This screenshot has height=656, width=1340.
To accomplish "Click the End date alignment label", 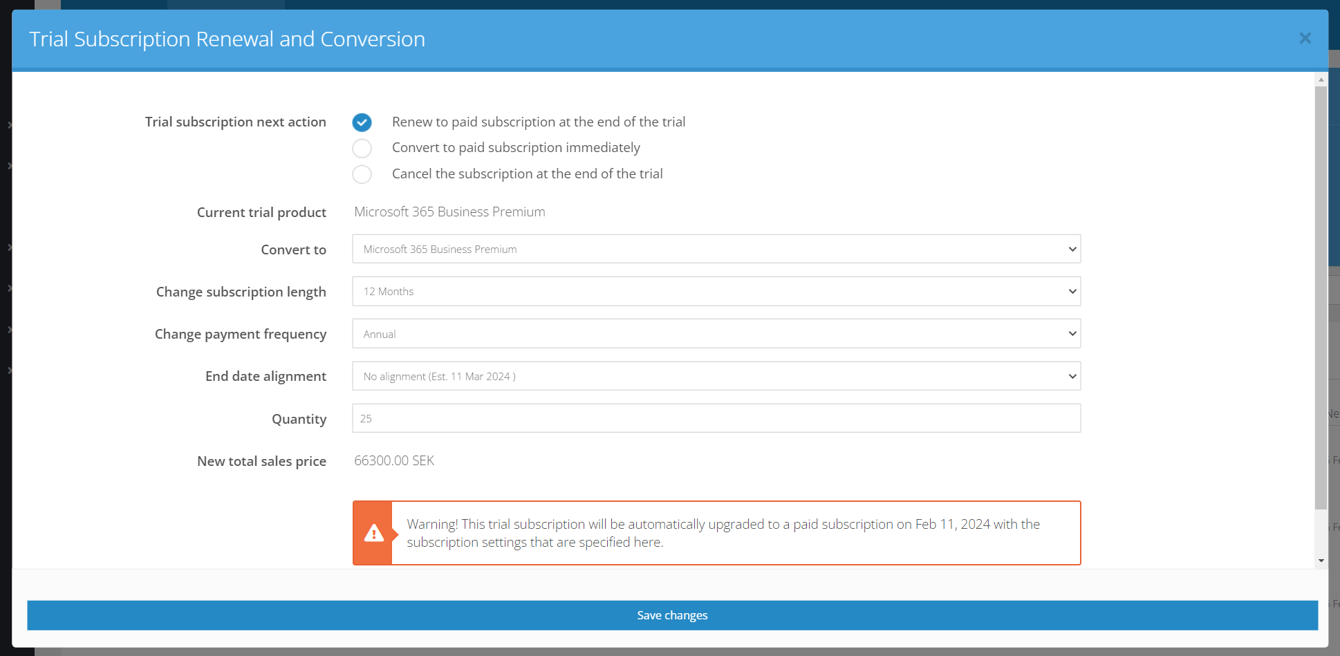I will click(266, 376).
